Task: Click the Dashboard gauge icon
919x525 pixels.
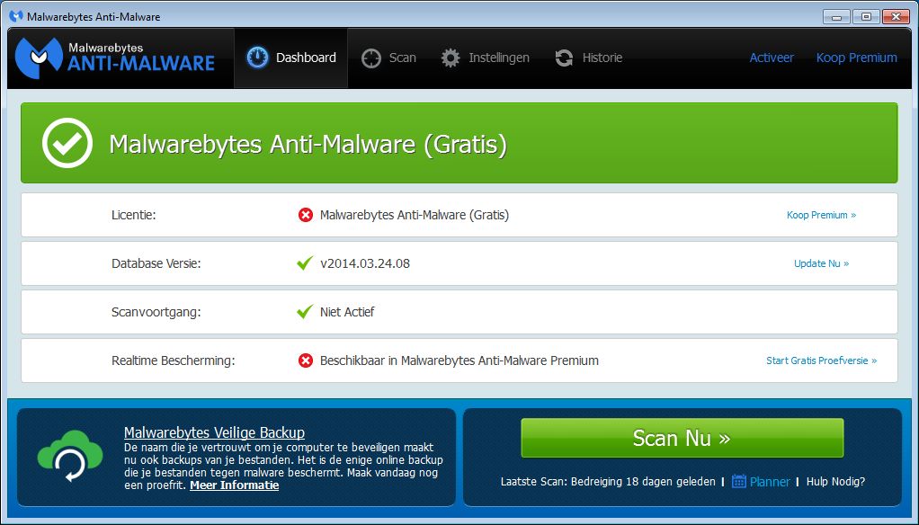Action: [x=258, y=58]
